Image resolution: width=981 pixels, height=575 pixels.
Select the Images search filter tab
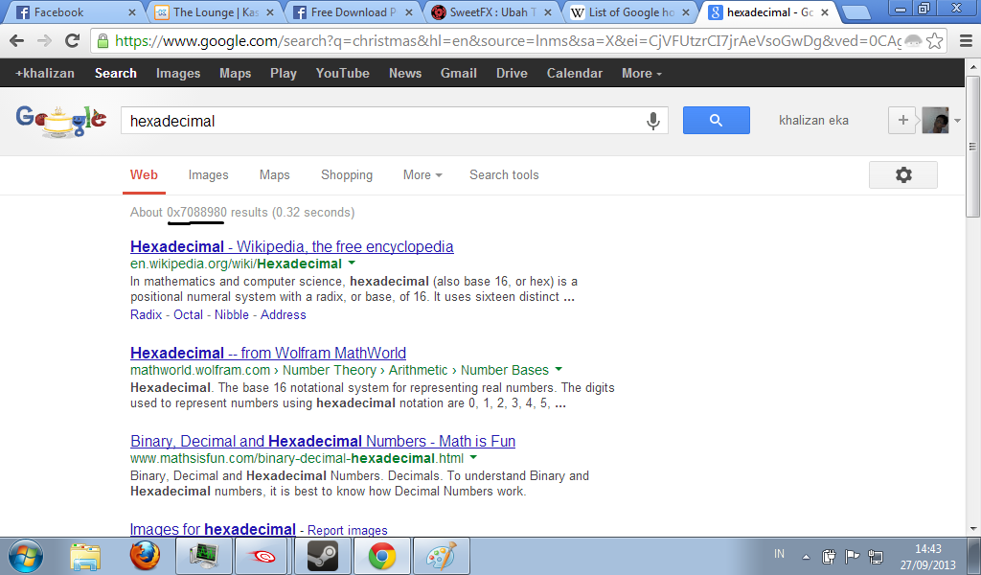pyautogui.click(x=208, y=175)
